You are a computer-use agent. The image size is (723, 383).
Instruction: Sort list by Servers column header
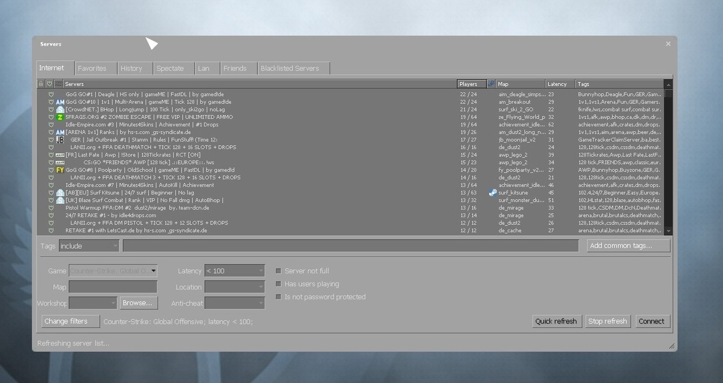click(x=260, y=84)
